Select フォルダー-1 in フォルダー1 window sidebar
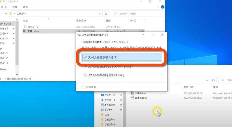232x127 pixels. [4, 53]
